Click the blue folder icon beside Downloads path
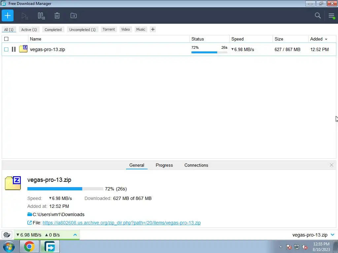Image resolution: width=338 pixels, height=253 pixels. click(x=30, y=214)
